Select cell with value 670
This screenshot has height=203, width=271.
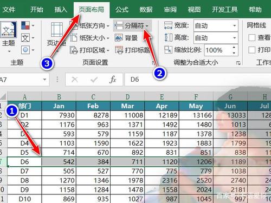[x=93, y=153]
